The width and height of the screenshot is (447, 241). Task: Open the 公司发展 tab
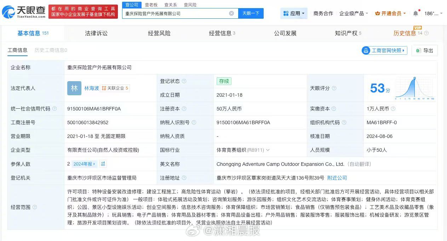click(x=285, y=33)
